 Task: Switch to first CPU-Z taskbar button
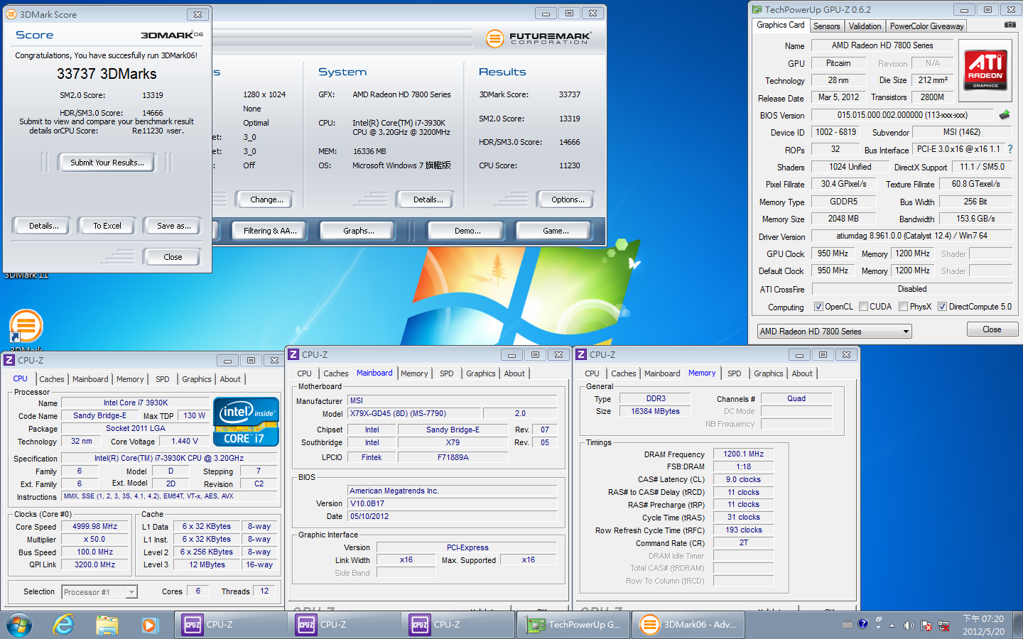click(231, 625)
